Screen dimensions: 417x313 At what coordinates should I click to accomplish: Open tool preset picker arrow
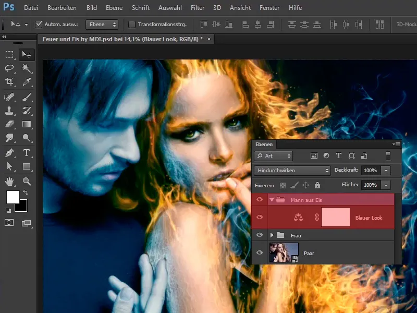pos(26,25)
